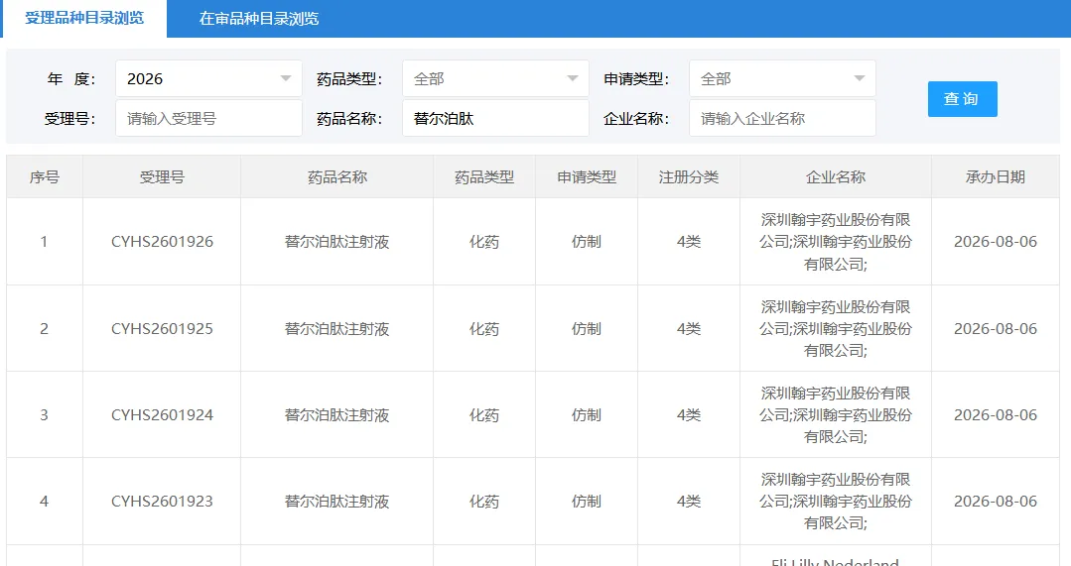Click the 受理号 column header
The image size is (1071, 566).
coord(162,177)
